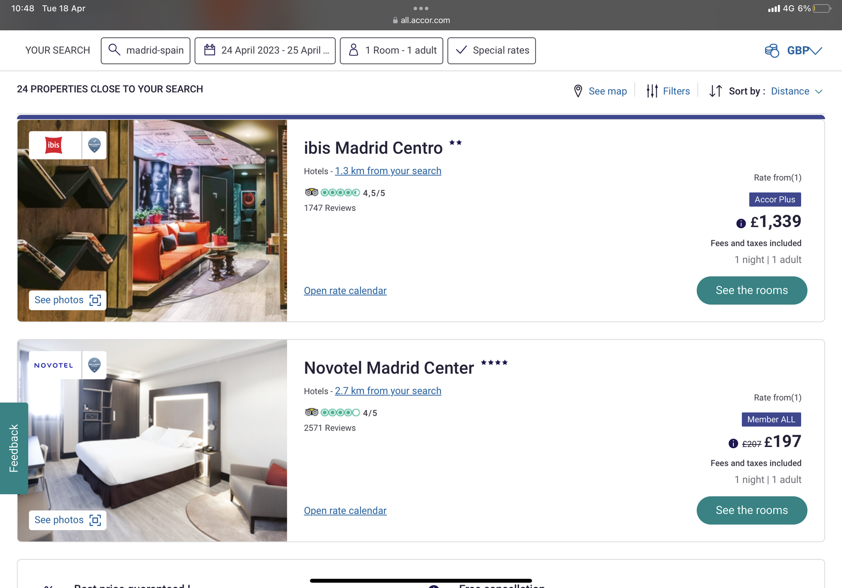The image size is (842, 588).
Task: Open info icon beside £197 price
Action: 733,443
